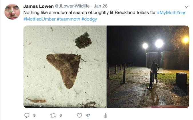Follow the #dodgy hashtag link
This screenshot has height=120, width=193.
coord(89,19)
